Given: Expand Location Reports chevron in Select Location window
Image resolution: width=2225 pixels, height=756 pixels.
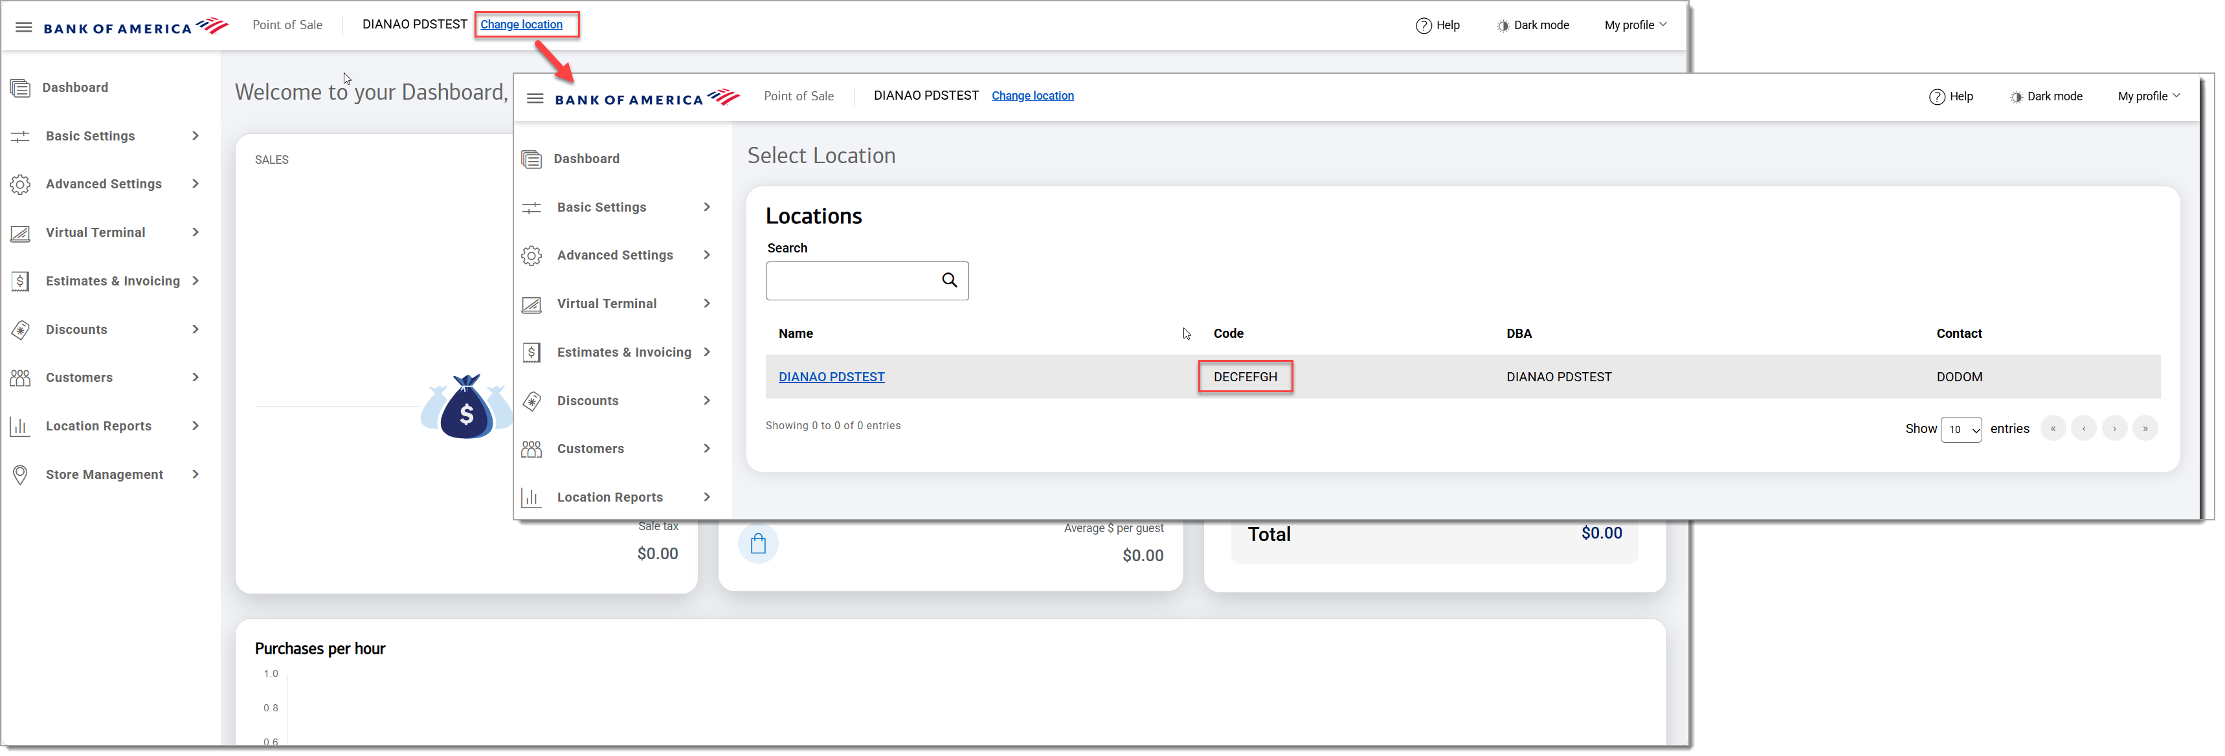Looking at the screenshot, I should (x=708, y=498).
